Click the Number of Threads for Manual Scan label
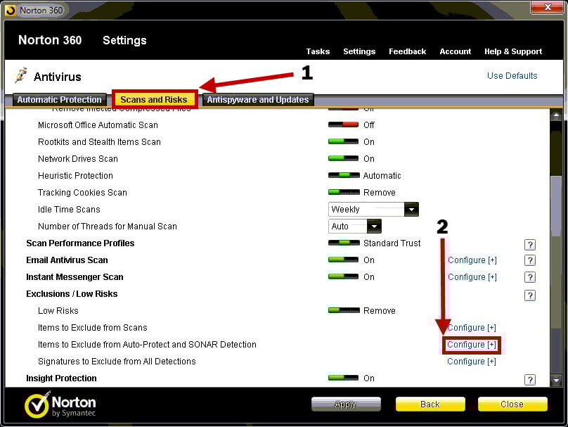The image size is (568, 427). 108,227
